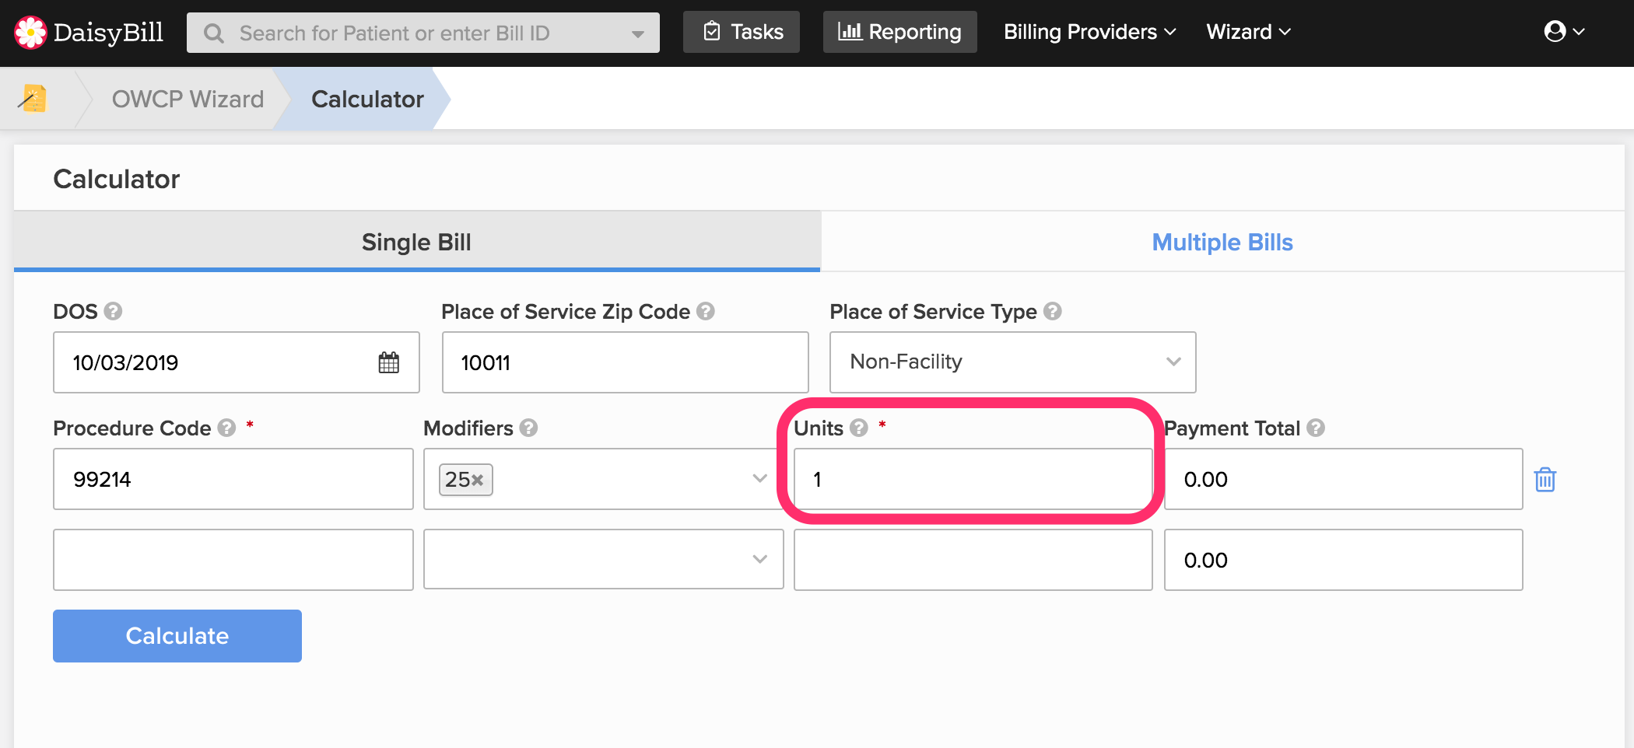Open the Billing Providers menu
This screenshot has height=748, width=1634.
[x=1089, y=32]
